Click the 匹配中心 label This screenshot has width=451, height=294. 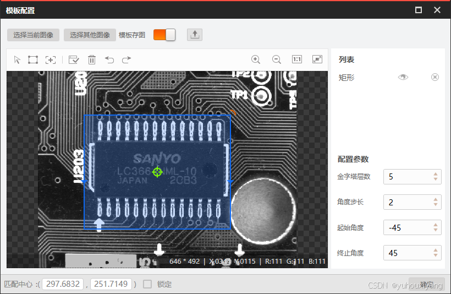pos(18,284)
